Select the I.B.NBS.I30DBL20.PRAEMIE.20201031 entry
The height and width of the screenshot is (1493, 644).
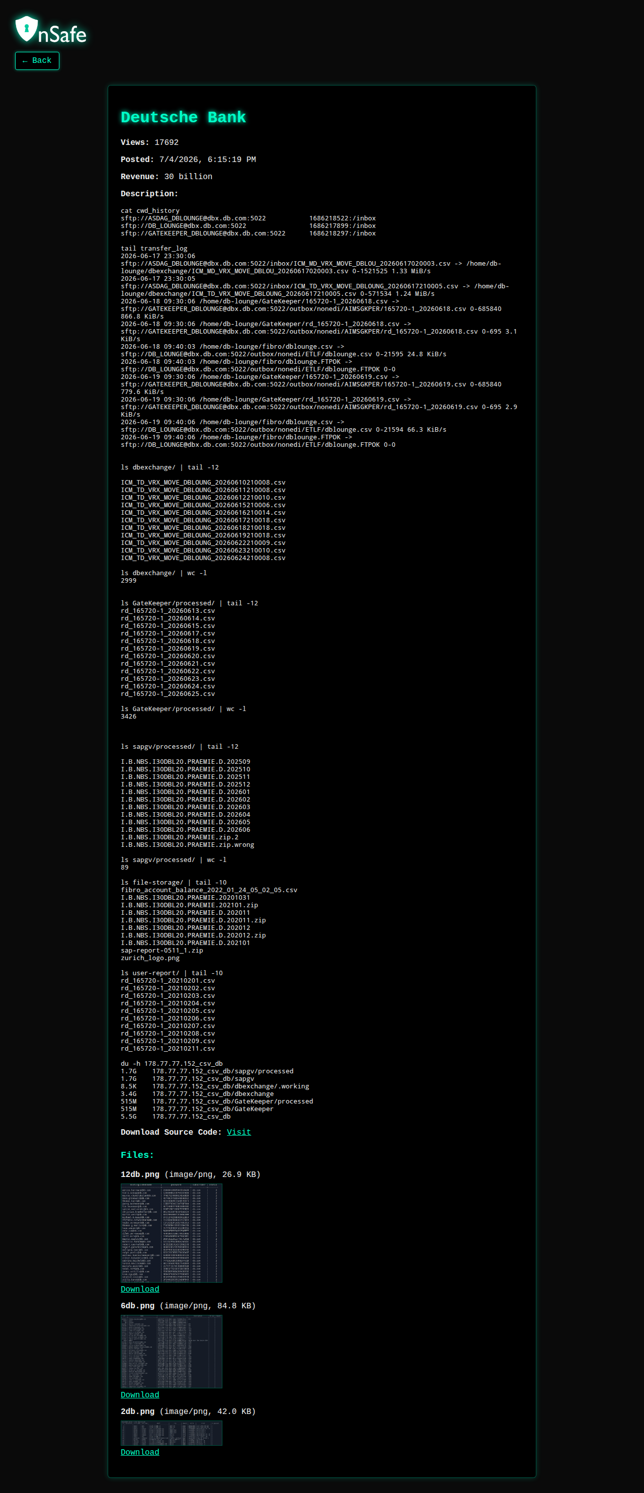click(x=186, y=897)
